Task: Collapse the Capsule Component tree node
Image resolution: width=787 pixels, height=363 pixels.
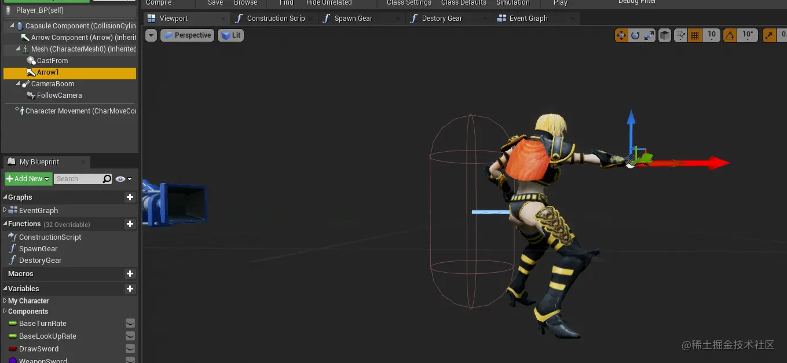Action: [12, 26]
